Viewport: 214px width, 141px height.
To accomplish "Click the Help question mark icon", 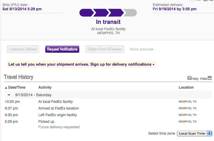I will click(x=190, y=78).
